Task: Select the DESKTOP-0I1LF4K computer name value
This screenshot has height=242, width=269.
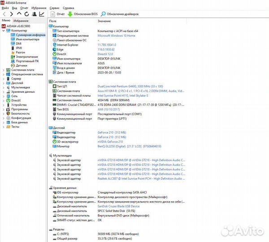Action: click(109, 59)
